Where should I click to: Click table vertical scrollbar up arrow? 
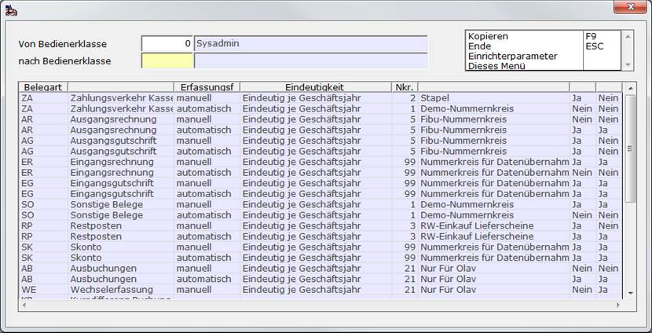click(630, 88)
